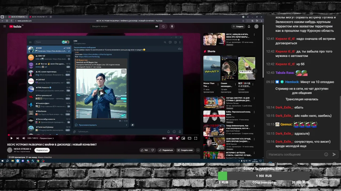
Task: Open Windows taskbar search
Action: point(7,161)
